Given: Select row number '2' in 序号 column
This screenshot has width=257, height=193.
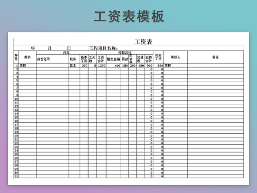Looking at the screenshot, I should [17, 69].
